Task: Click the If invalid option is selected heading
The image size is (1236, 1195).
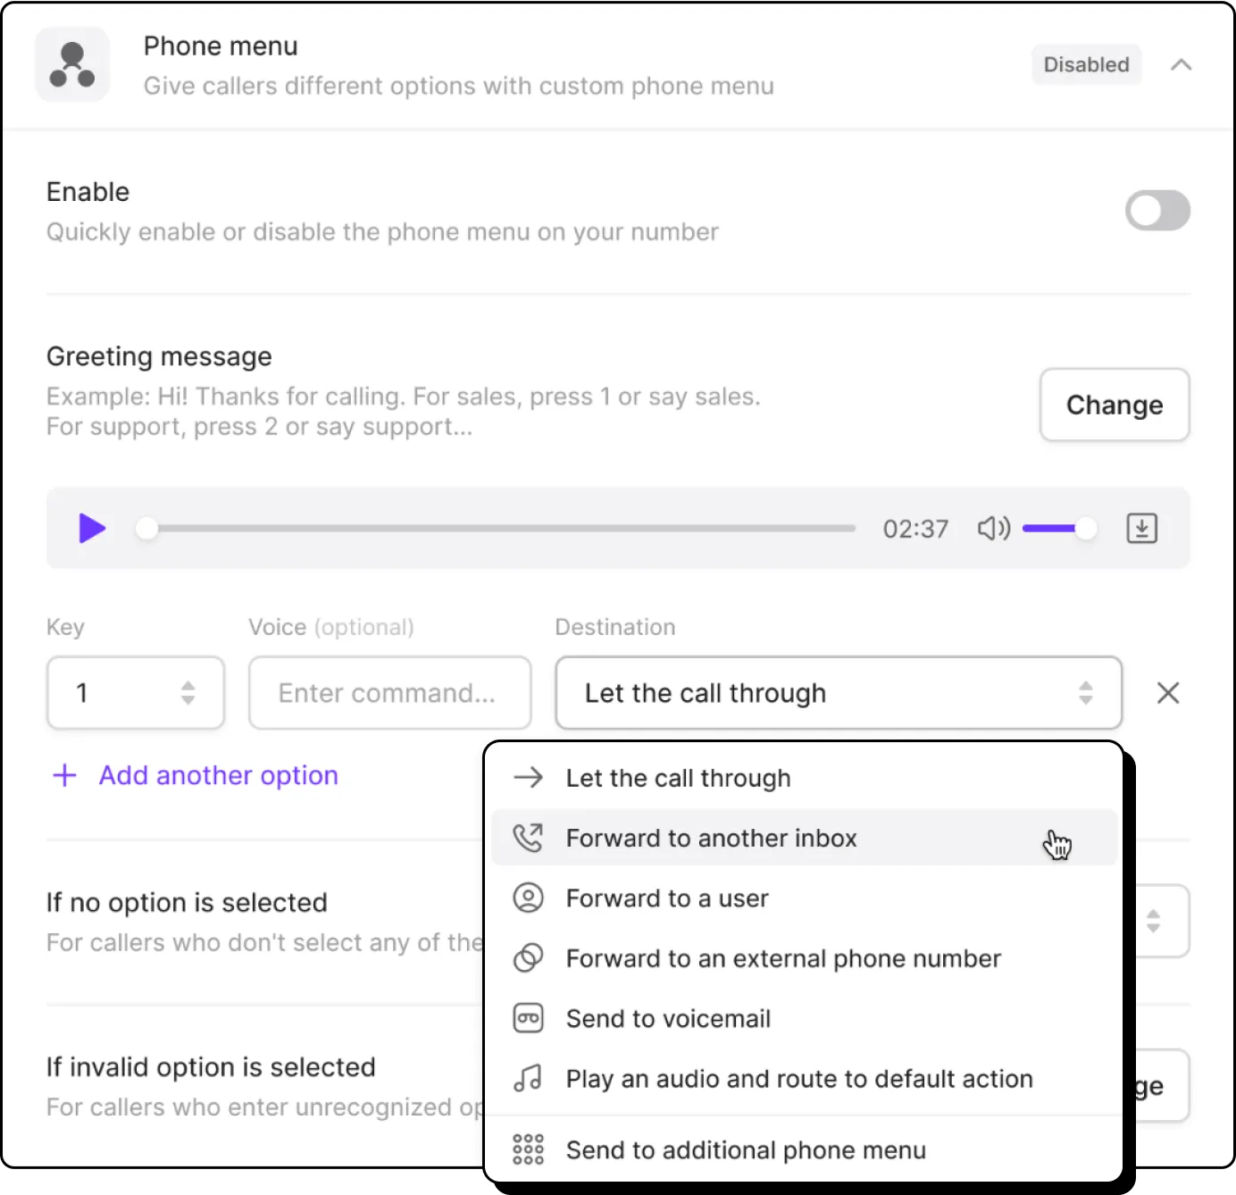Action: (x=211, y=1067)
